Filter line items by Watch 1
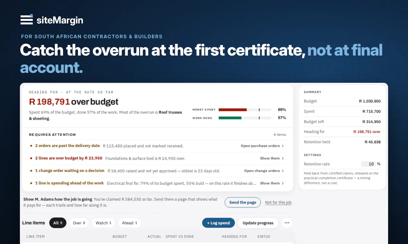The image size is (408, 244). [103, 223]
